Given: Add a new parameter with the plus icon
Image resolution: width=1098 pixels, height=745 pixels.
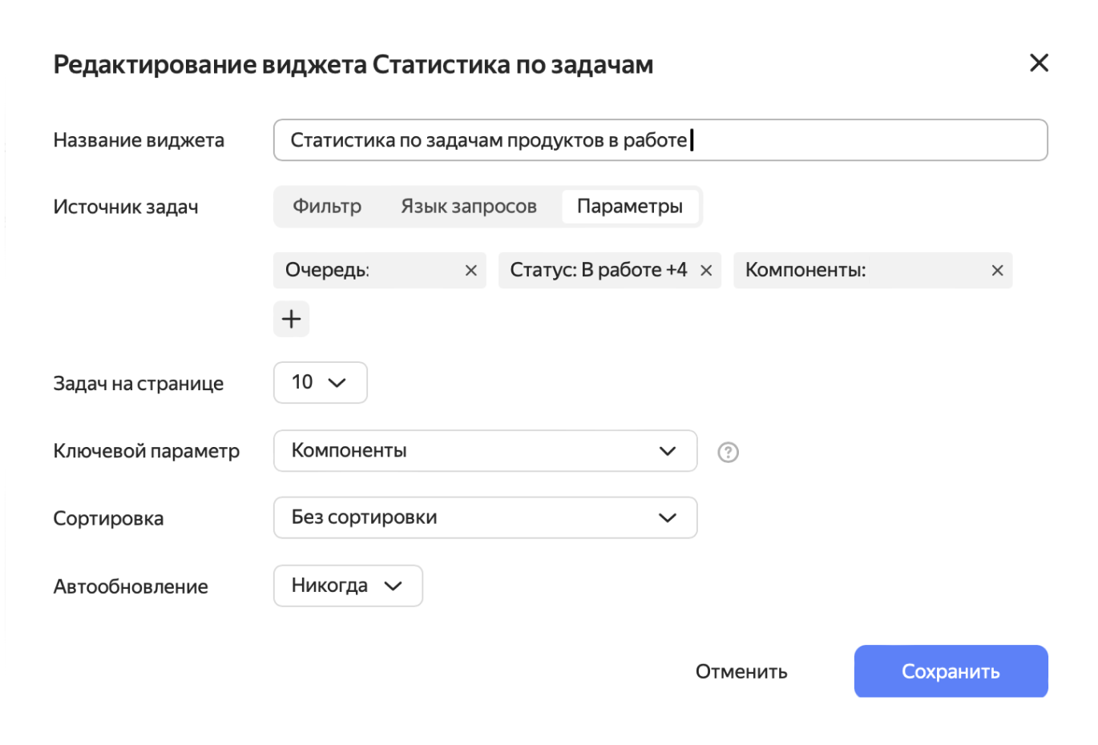Looking at the screenshot, I should 291,318.
